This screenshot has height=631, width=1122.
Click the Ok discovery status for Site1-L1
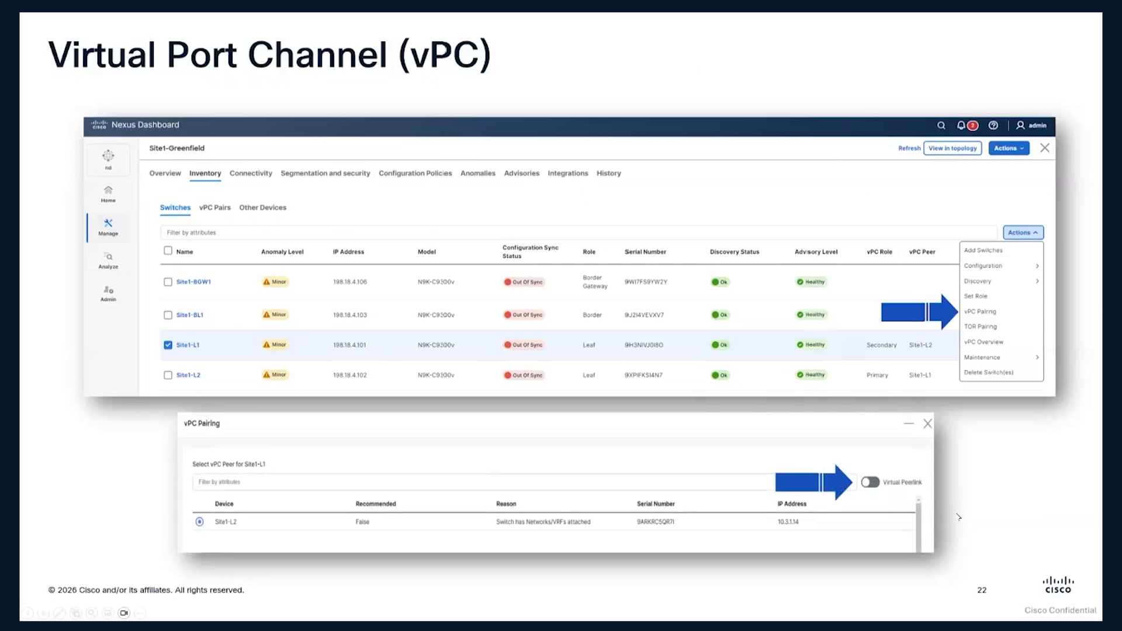coord(719,345)
